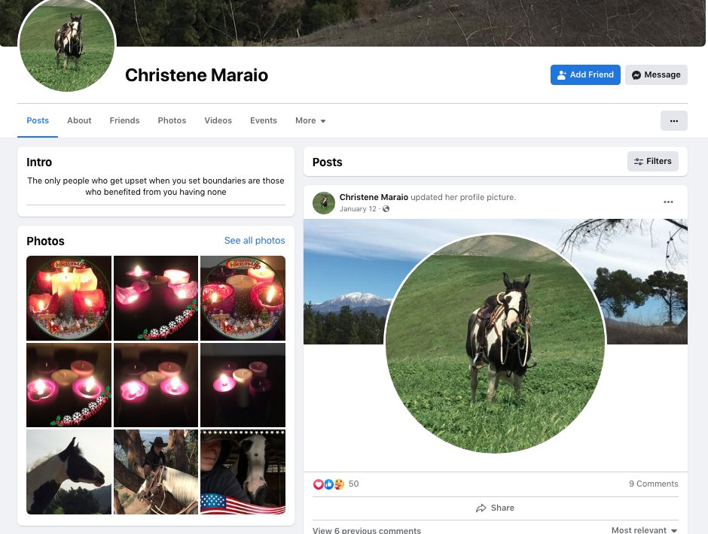Open the Videos tab
This screenshot has width=708, height=534.
[218, 121]
